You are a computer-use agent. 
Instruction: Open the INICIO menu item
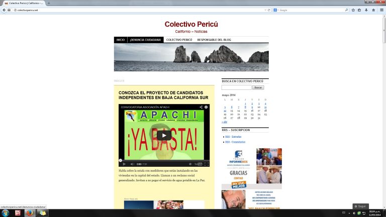click(121, 40)
